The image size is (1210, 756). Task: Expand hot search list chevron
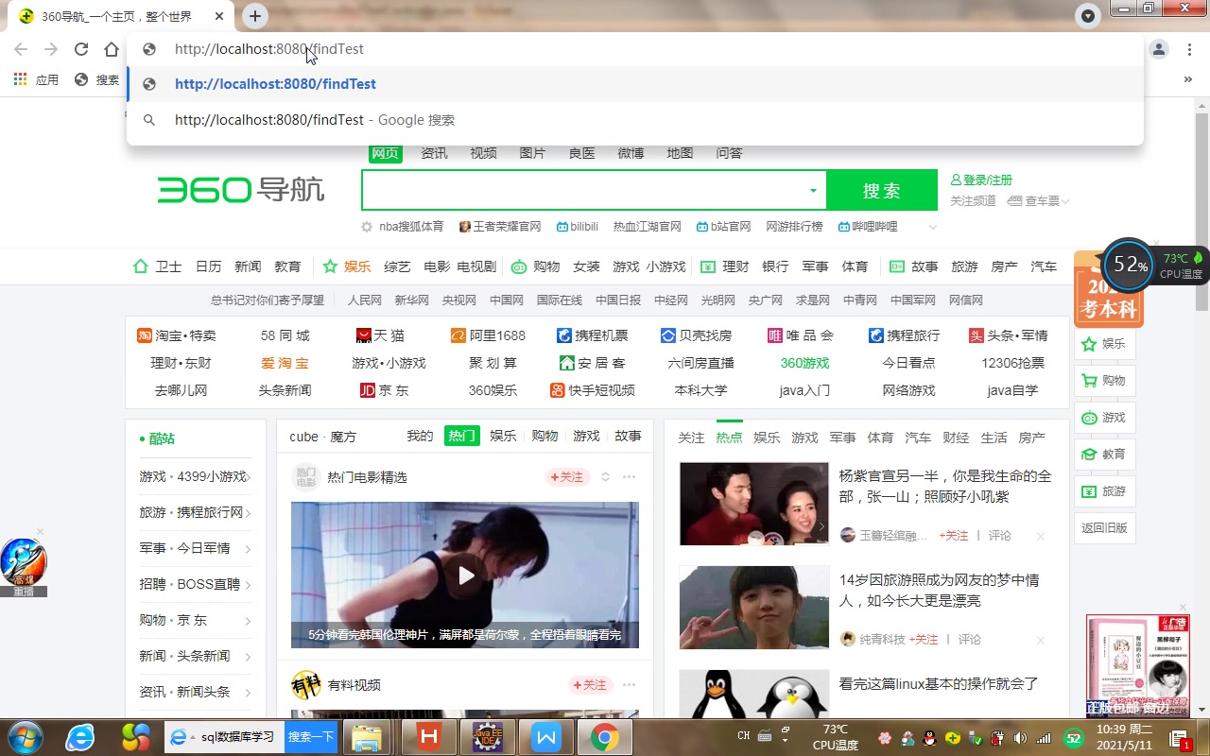point(933,227)
